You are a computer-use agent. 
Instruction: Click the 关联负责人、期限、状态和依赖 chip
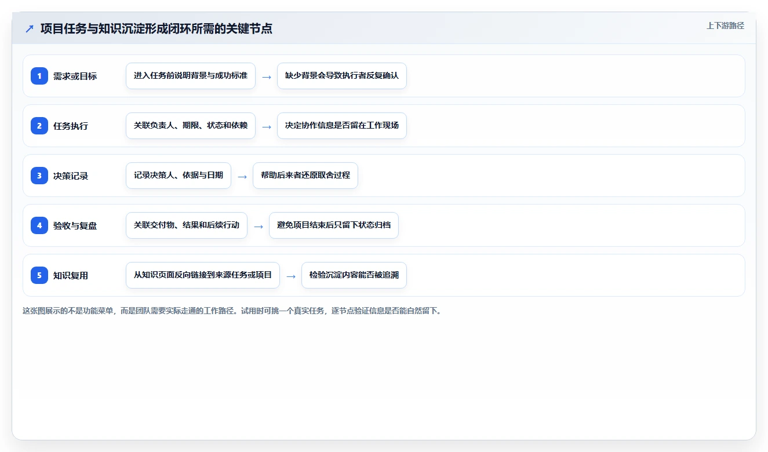(x=191, y=126)
